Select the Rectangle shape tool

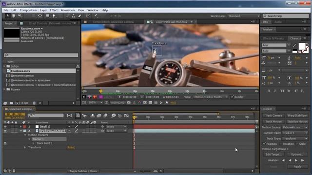pos(48,16)
